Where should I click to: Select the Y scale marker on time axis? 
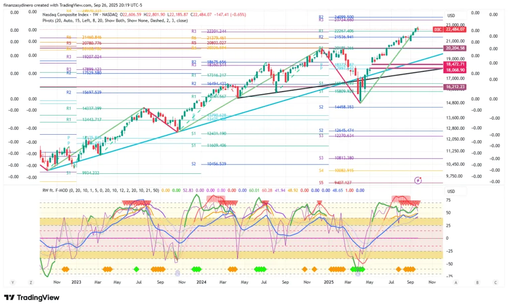point(13,282)
